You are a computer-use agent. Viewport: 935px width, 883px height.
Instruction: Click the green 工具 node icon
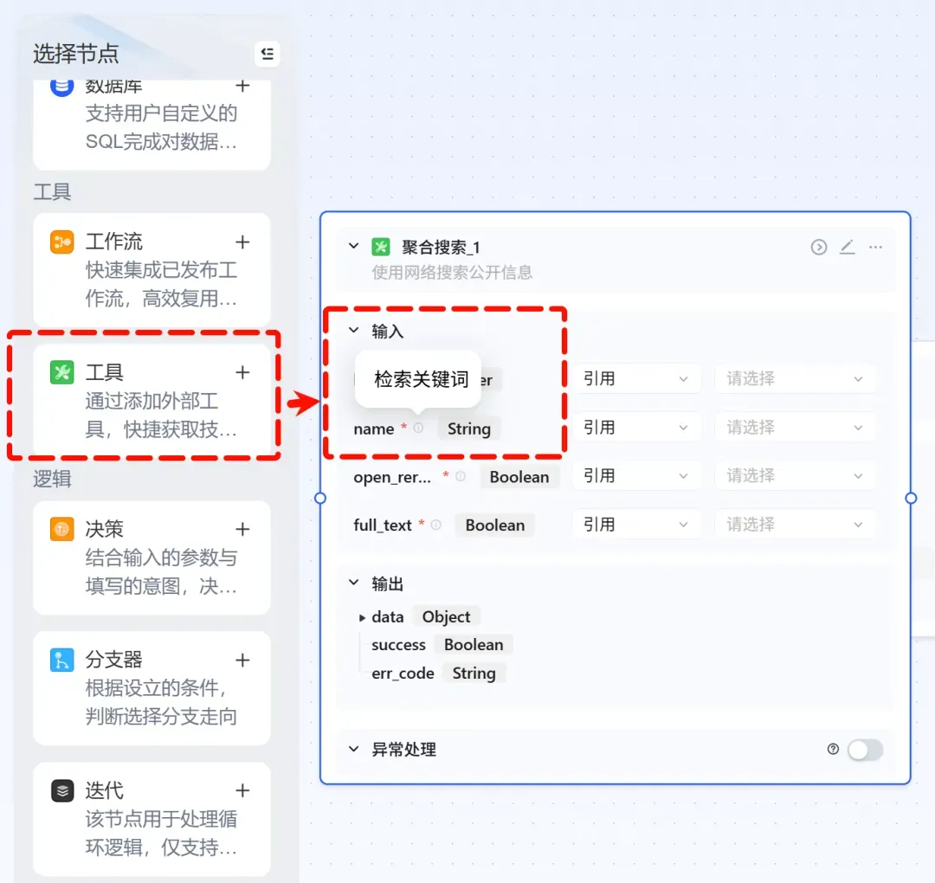pos(62,372)
